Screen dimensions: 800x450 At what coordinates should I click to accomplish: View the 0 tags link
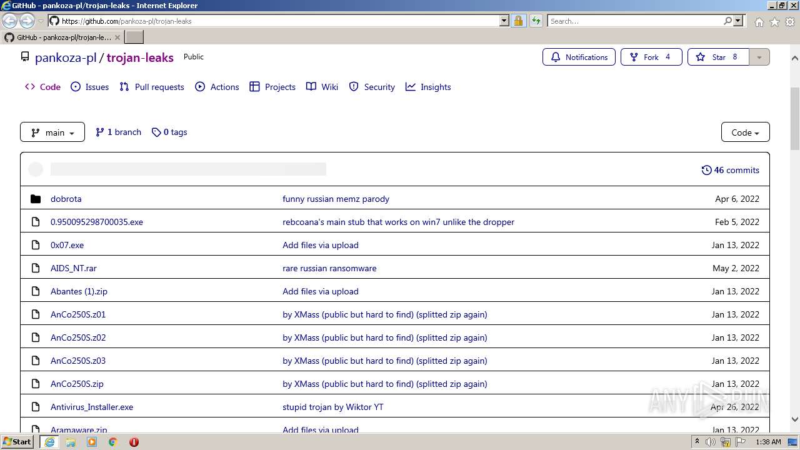click(169, 132)
